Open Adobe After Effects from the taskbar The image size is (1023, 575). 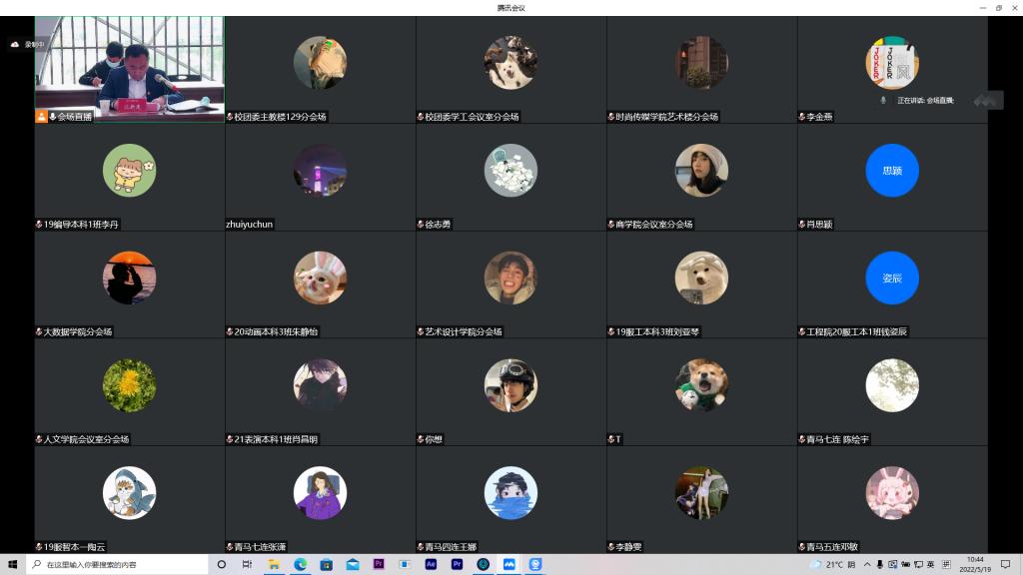click(431, 564)
